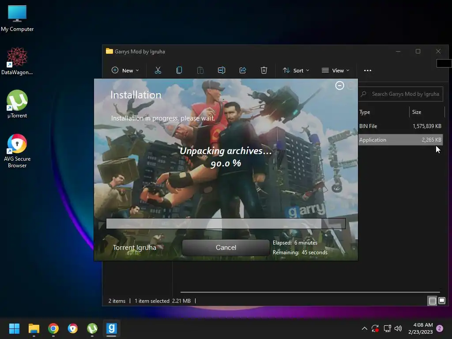This screenshot has height=339, width=452.
Task: Click the Search Garrys Mod by Igruha field
Action: tap(401, 94)
